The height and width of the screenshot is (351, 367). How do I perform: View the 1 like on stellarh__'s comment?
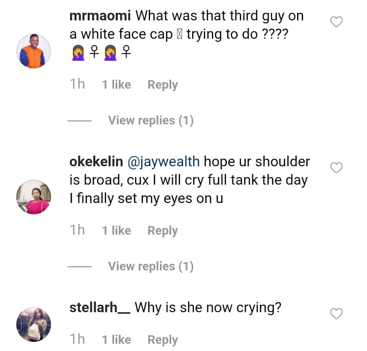(x=116, y=340)
